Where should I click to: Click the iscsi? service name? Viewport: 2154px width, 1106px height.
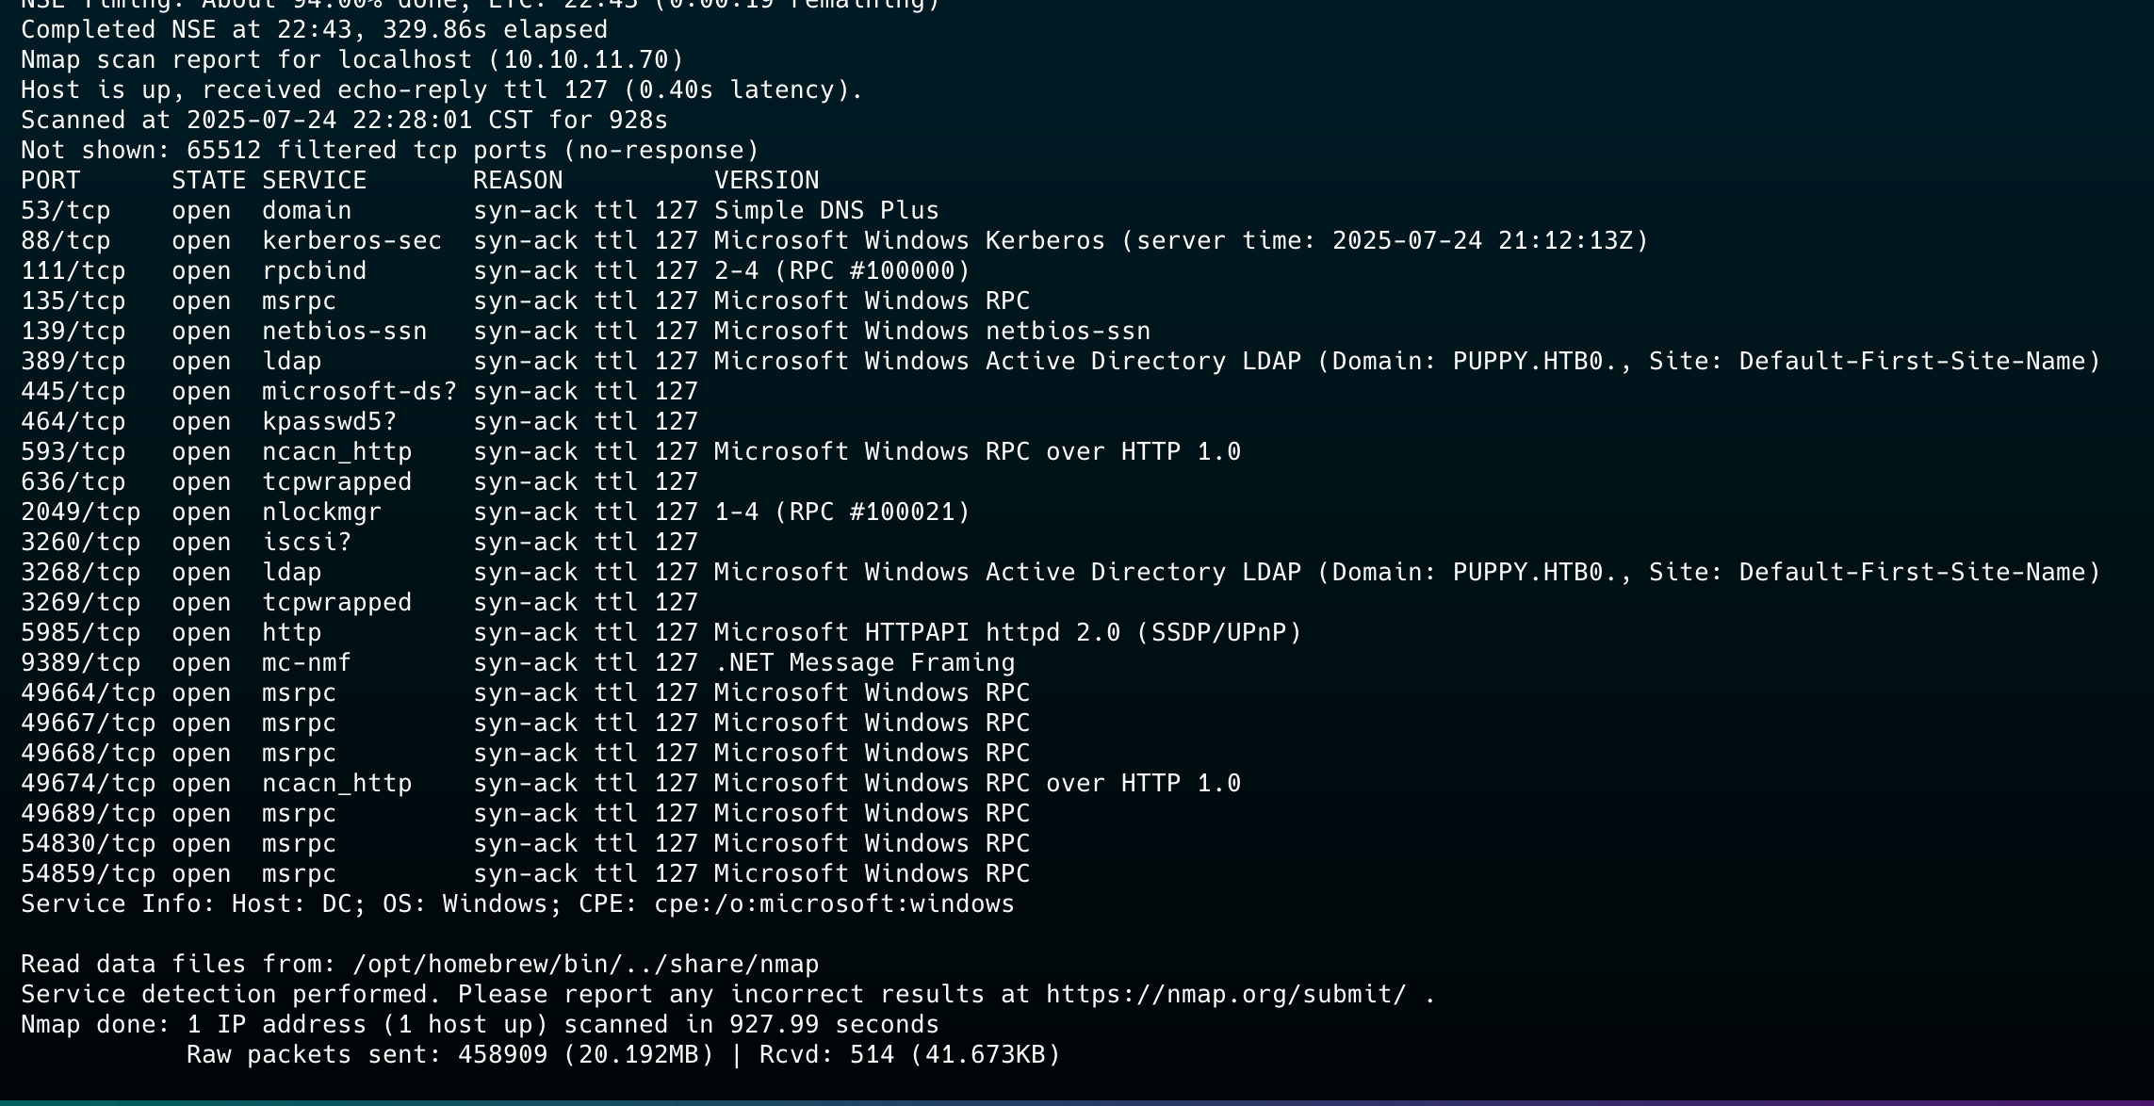pyautogui.click(x=307, y=543)
